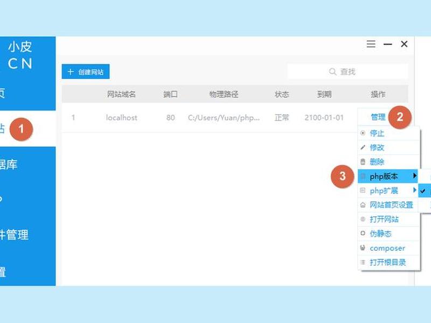Click the plus icon on 创建网站 button
Viewport: 431px width, 323px height.
(x=71, y=72)
